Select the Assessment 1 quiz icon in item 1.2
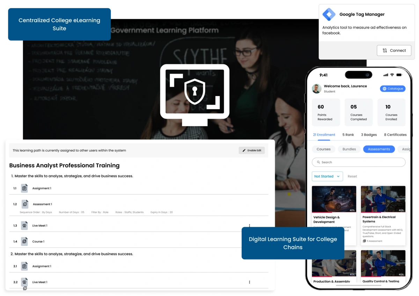Image resolution: width=419 pixels, height=296 pixels. pyautogui.click(x=24, y=204)
